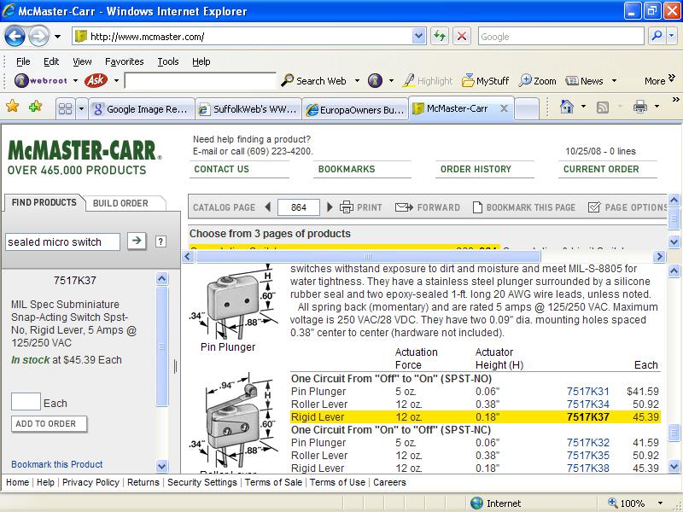Switch to the BUILD ORDER tab

[x=120, y=203]
